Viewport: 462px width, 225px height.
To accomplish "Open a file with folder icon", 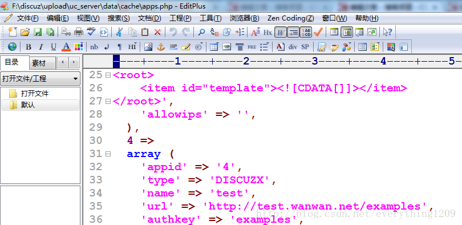I will click(25, 32).
